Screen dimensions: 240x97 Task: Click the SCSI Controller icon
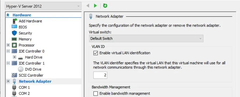[x=14, y=75]
